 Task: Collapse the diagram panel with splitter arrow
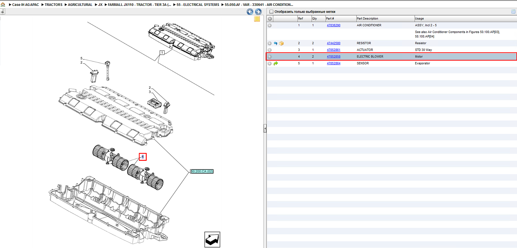(x=265, y=128)
